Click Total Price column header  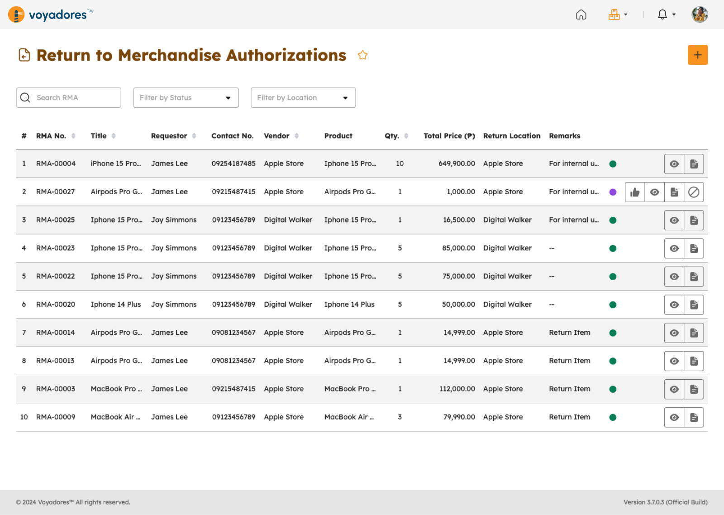click(449, 136)
